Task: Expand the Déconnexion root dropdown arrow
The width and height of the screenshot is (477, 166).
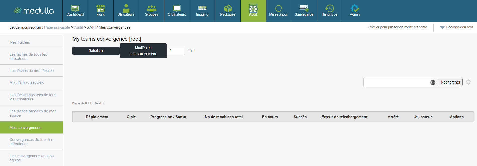Action: pos(442,27)
